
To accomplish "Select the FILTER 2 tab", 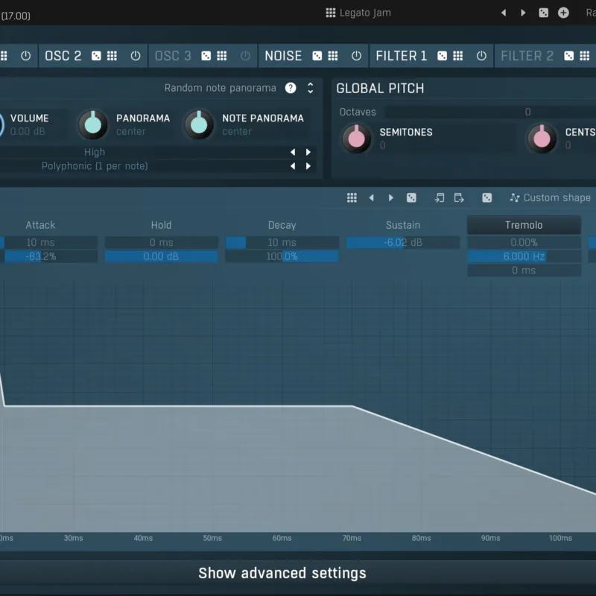I will click(527, 56).
